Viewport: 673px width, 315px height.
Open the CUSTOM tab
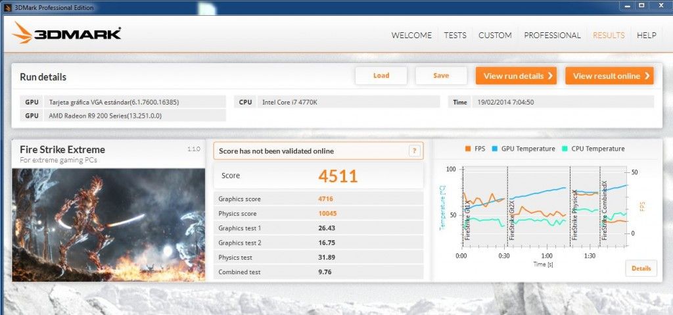pos(495,36)
